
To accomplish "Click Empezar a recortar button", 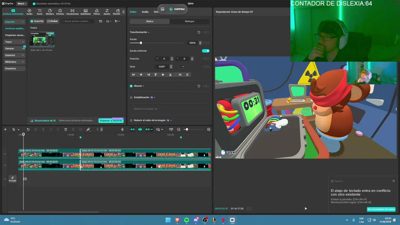I will (x=111, y=121).
